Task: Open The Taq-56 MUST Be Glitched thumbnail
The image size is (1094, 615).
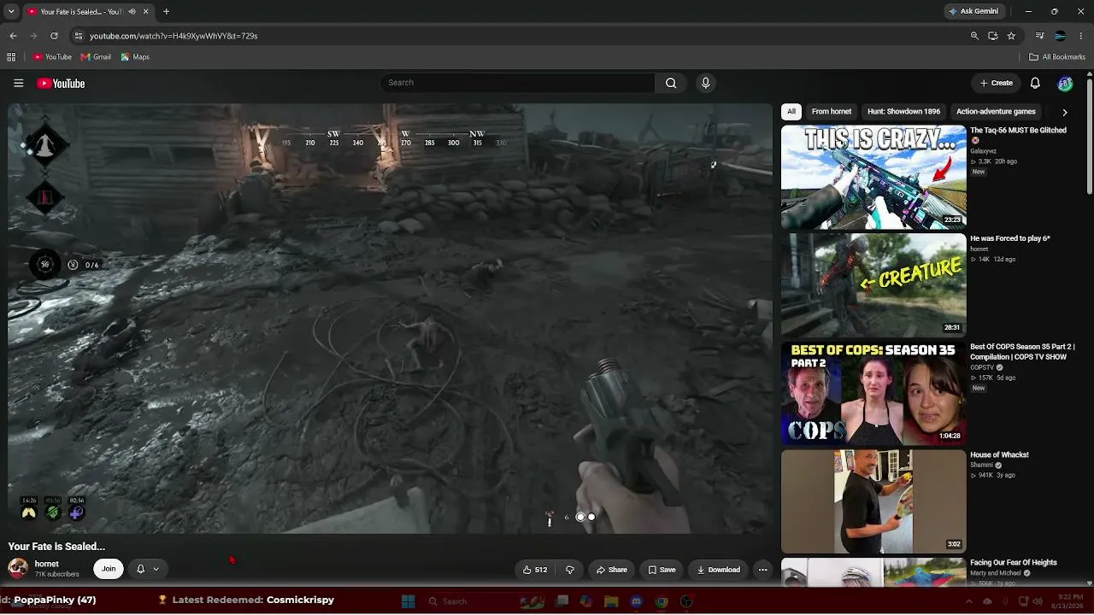Action: click(x=873, y=177)
